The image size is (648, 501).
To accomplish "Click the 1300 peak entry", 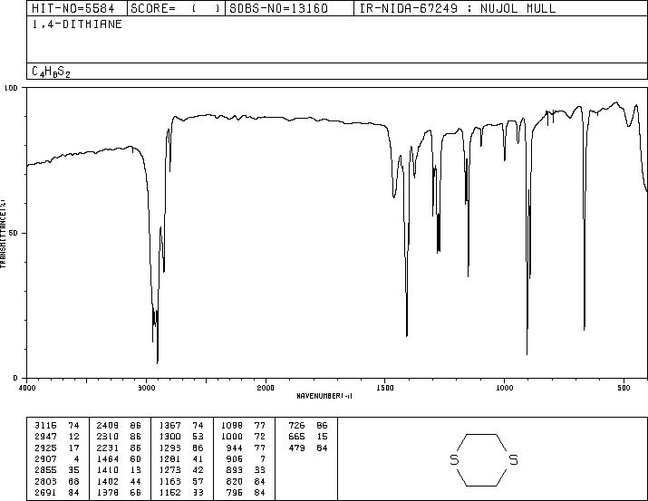I will click(181, 436).
